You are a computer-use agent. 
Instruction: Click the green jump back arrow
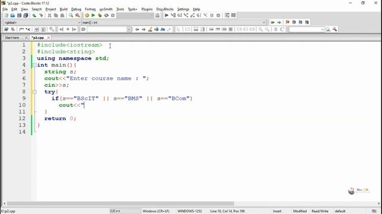pos(272,23)
